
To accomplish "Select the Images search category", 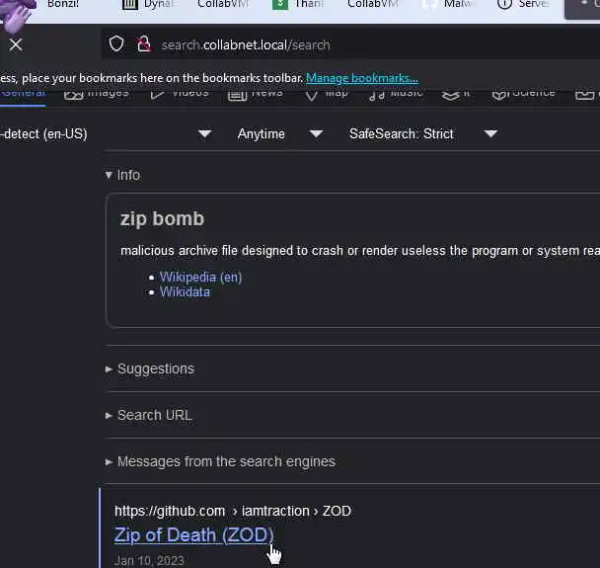I will pyautogui.click(x=97, y=94).
